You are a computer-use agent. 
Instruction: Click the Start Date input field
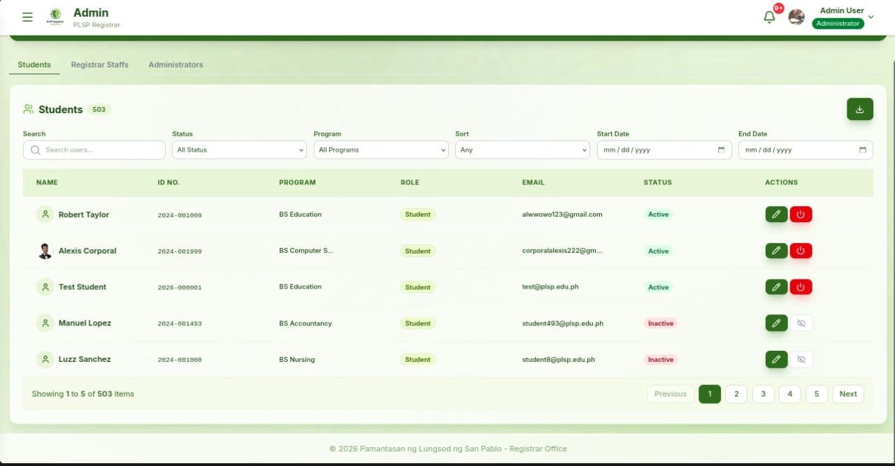point(664,150)
